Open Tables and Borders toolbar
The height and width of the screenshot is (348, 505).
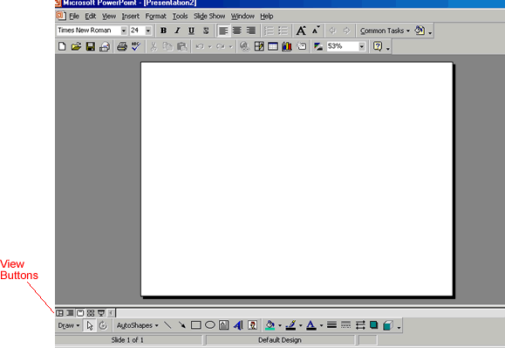click(259, 47)
